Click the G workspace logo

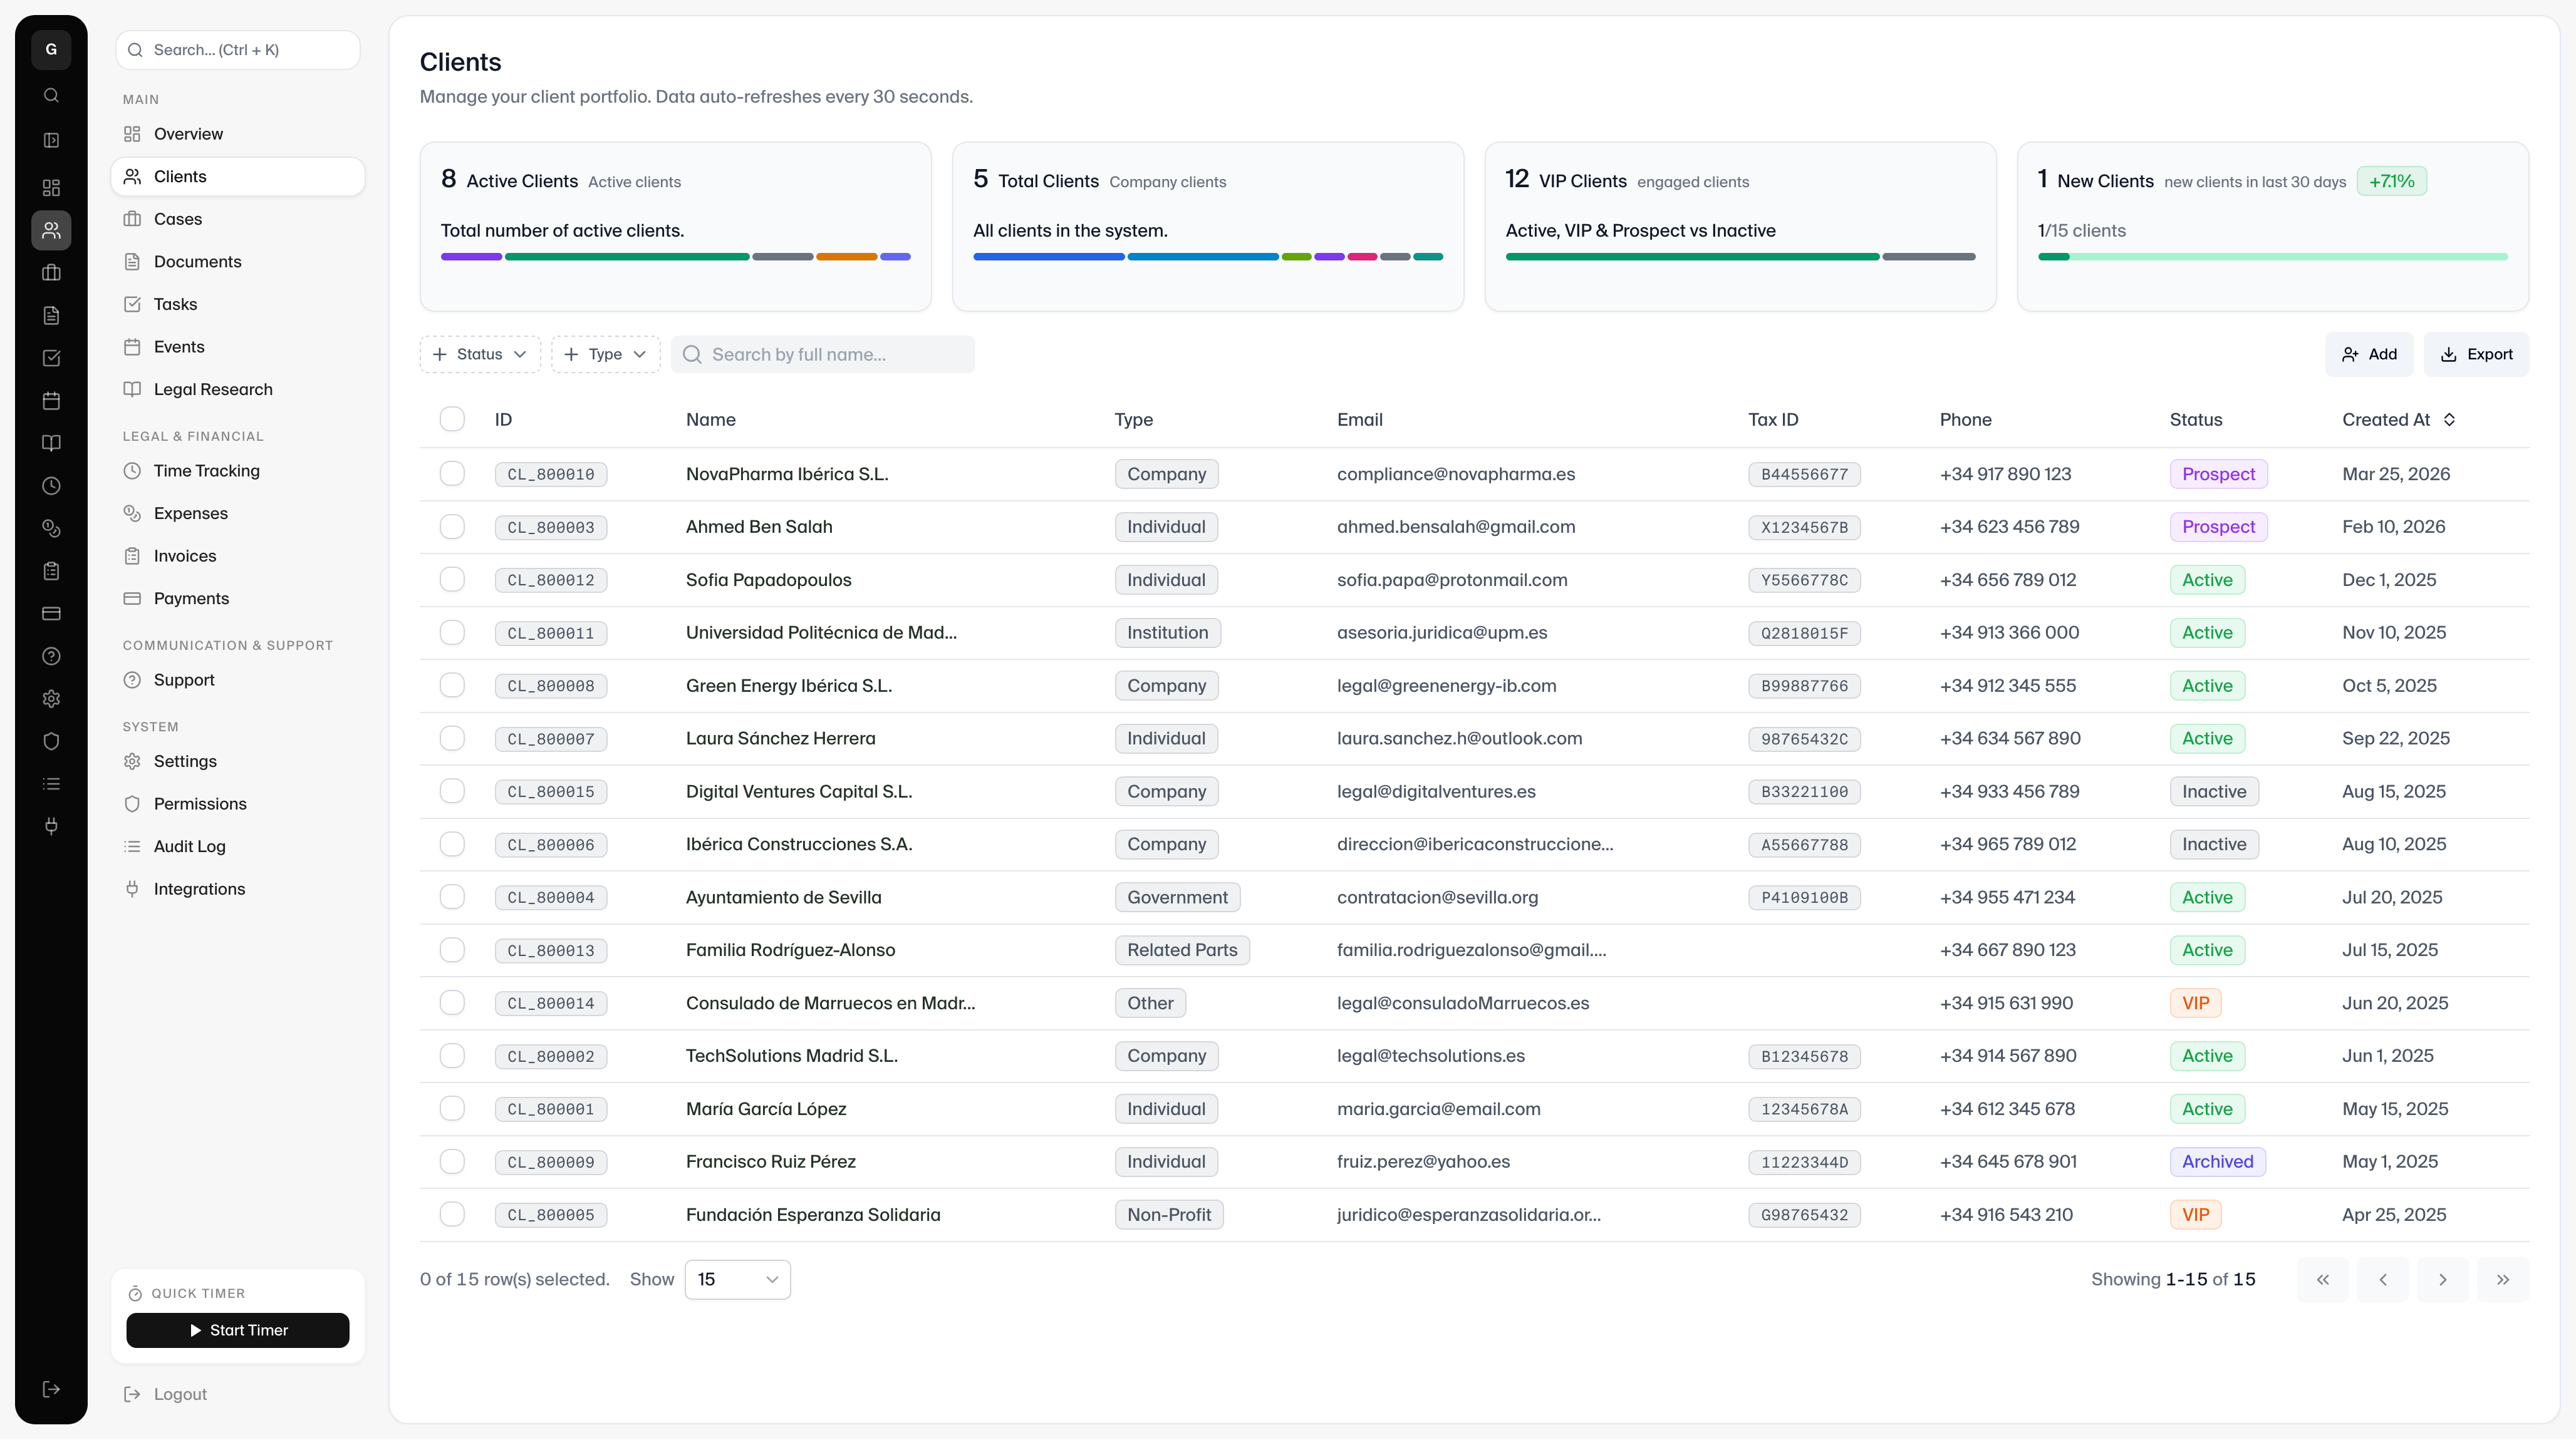[x=51, y=50]
